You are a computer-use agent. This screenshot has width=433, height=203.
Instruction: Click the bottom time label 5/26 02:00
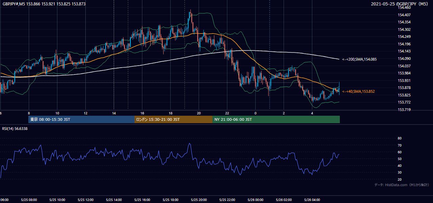(284, 200)
